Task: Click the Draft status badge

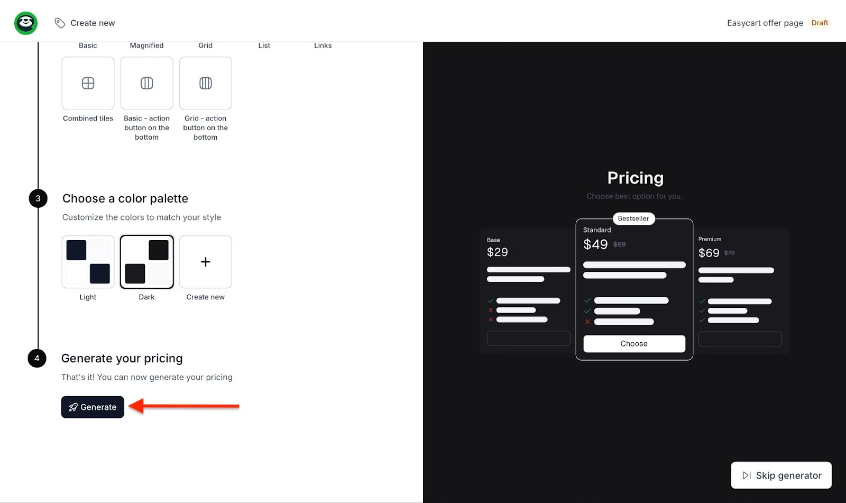Action: coord(820,23)
